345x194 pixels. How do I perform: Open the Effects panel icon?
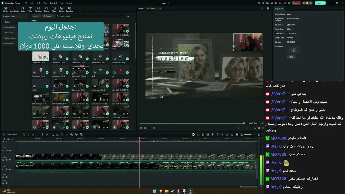coord(46,9)
